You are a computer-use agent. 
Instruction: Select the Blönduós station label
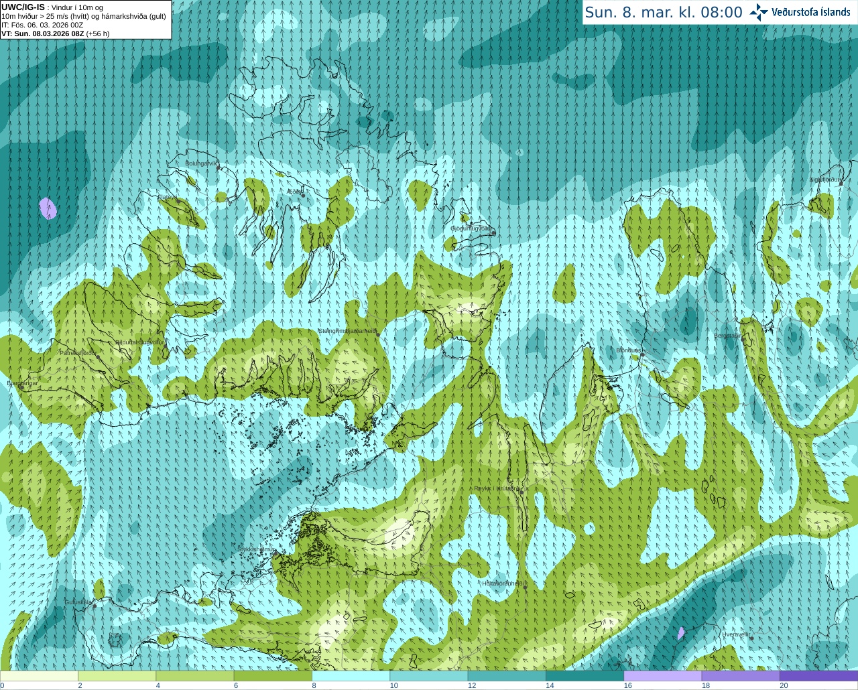[x=628, y=350]
